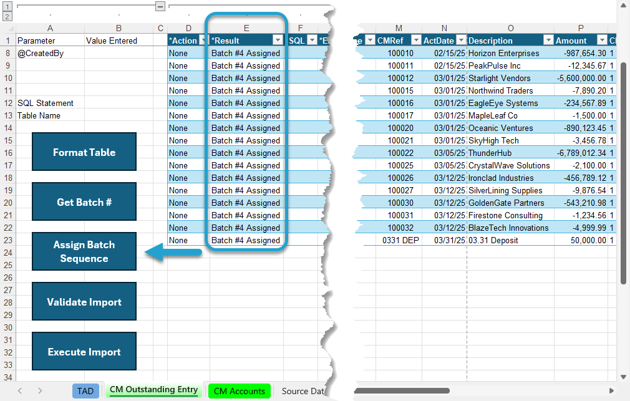Click the Format Table button

(84, 152)
